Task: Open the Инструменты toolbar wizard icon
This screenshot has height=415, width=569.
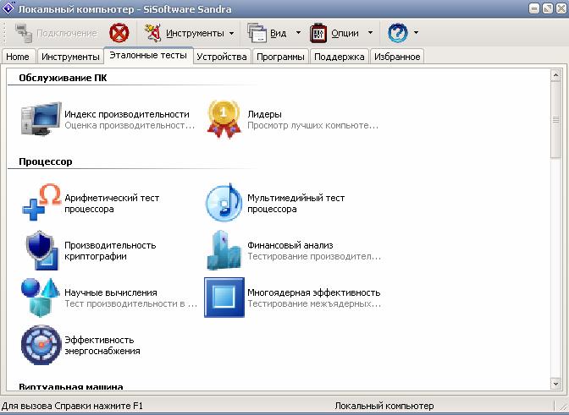Action: coord(152,33)
